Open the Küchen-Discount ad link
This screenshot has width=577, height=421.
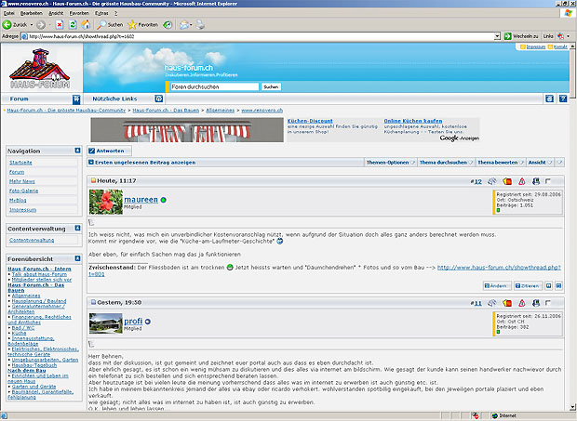point(310,121)
